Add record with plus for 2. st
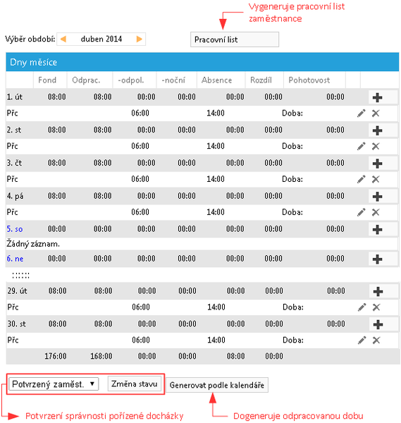The image size is (401, 423). point(377,130)
